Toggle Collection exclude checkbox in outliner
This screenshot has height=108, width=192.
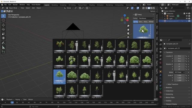(184, 13)
